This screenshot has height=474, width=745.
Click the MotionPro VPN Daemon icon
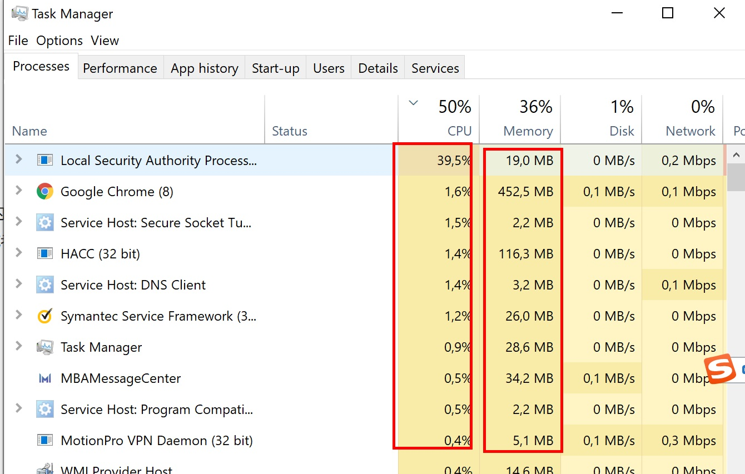coord(44,441)
